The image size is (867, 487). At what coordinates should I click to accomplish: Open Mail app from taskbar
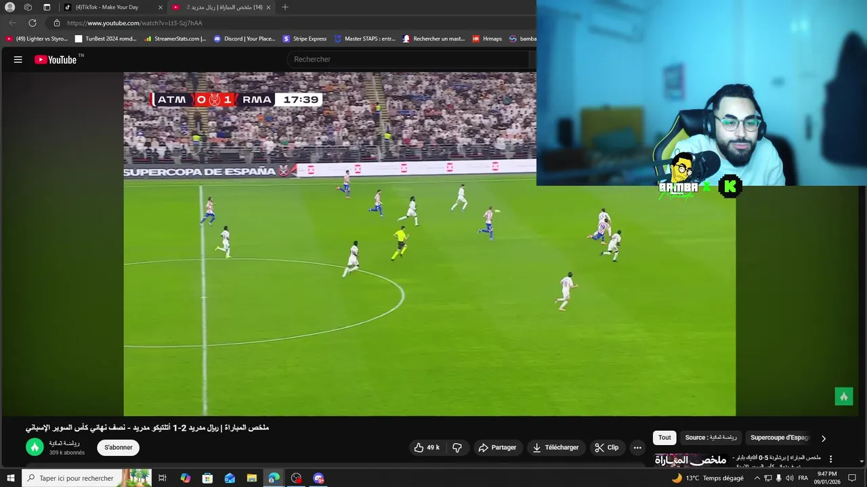pos(230,478)
